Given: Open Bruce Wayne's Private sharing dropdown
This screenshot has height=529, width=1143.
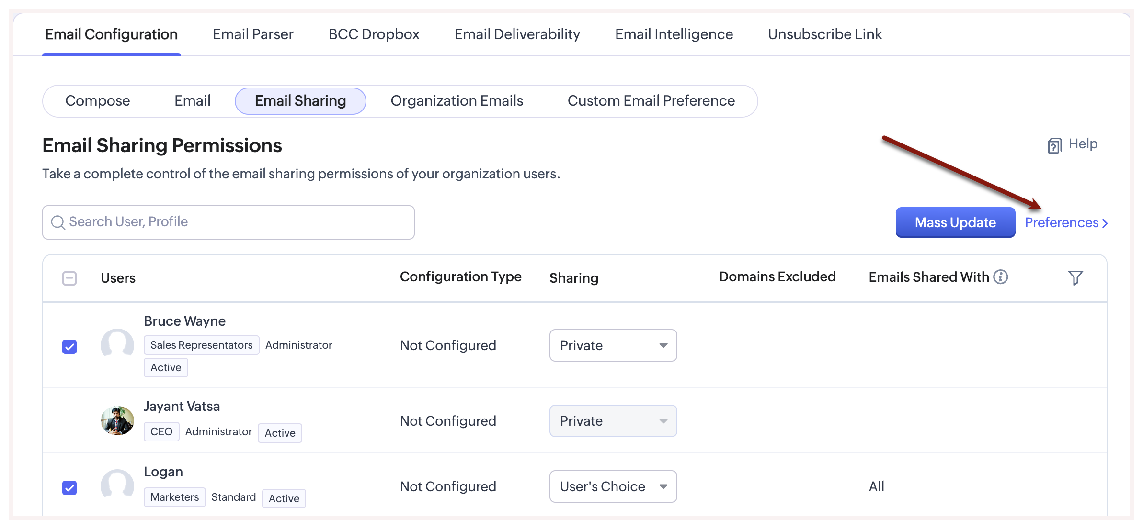Looking at the screenshot, I should (613, 345).
